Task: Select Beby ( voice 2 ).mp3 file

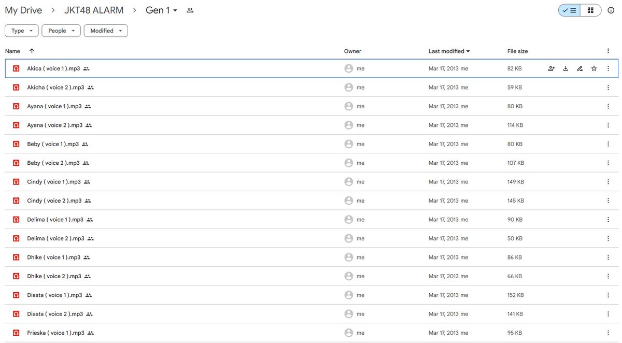Action: coord(311,163)
